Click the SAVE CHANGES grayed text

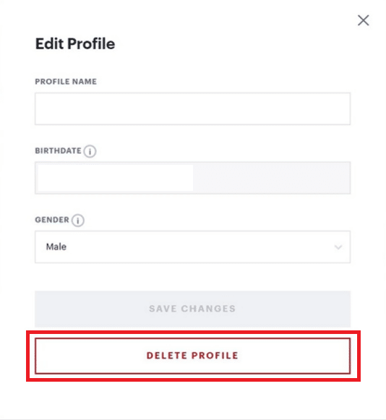point(192,309)
